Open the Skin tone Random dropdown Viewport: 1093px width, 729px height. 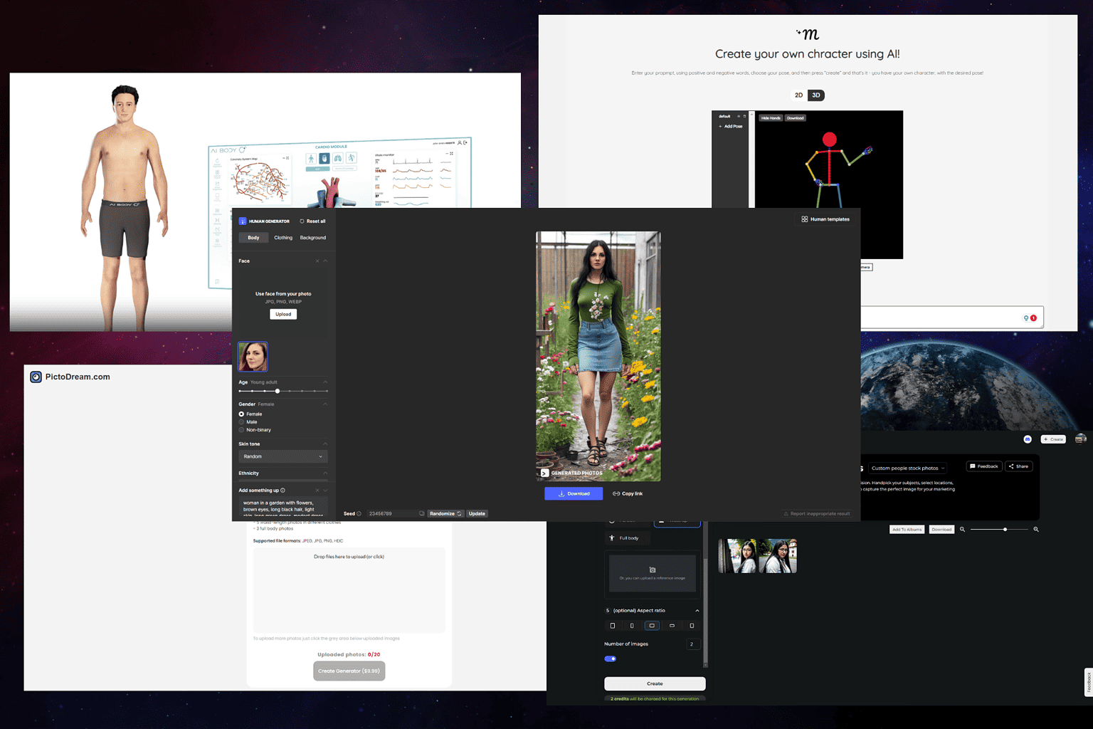click(283, 456)
